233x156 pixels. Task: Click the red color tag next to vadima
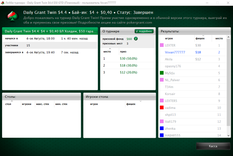[x=162, y=108]
